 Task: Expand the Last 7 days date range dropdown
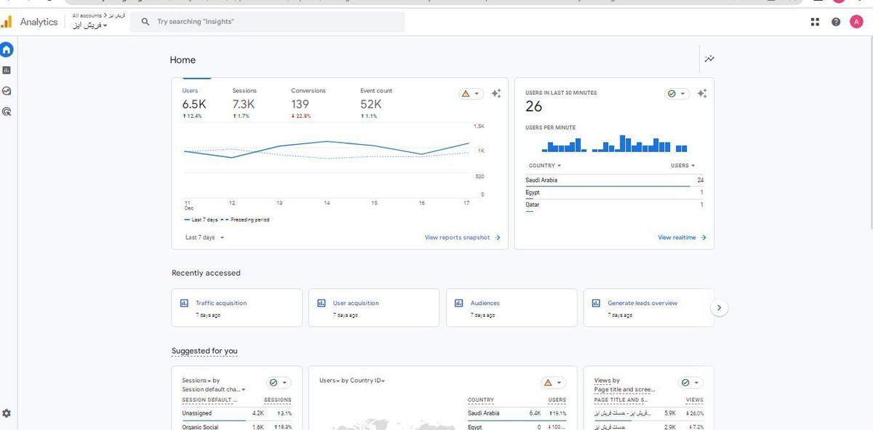tap(204, 237)
